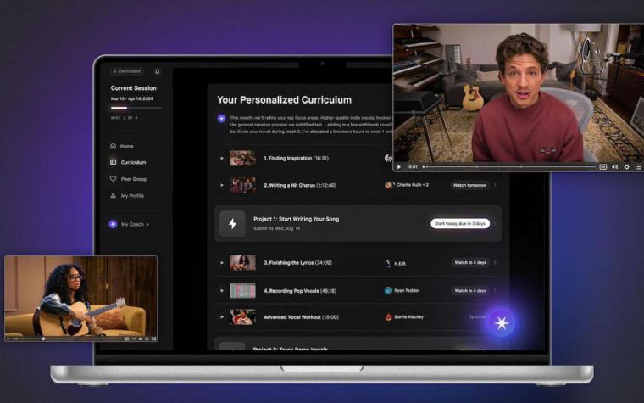Click Charlie Puth + 2 instructor avatar

(389, 185)
